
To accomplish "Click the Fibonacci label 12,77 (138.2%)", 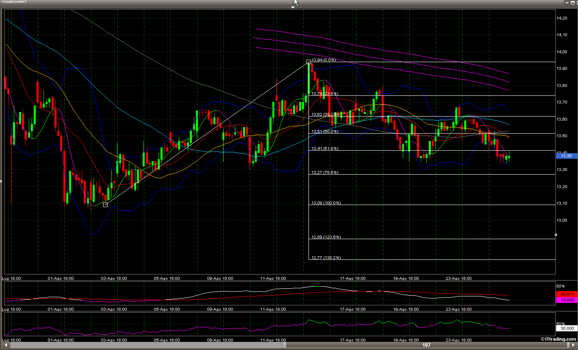I will [x=326, y=257].
